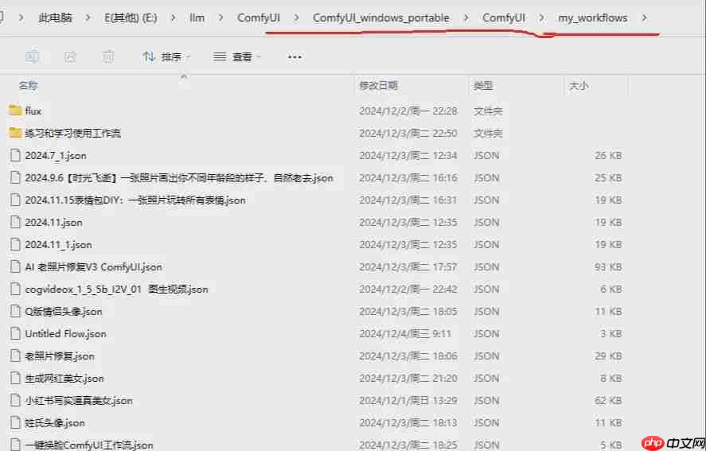Click the date 12:35 of 2024.11_1.json
706x451 pixels.
408,244
